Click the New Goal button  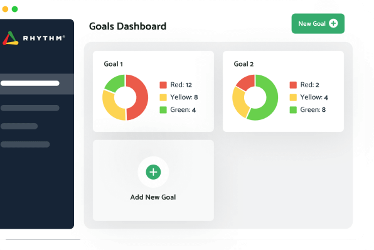coord(318,23)
